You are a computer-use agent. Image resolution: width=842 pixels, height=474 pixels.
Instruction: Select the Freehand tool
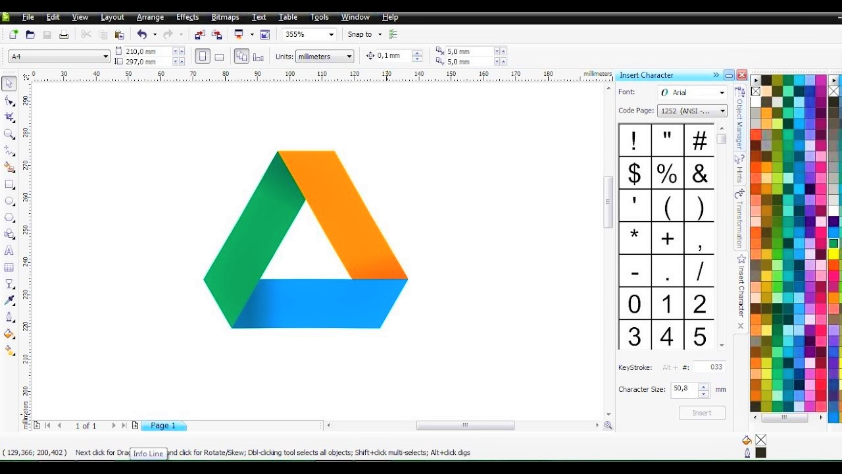tap(9, 151)
